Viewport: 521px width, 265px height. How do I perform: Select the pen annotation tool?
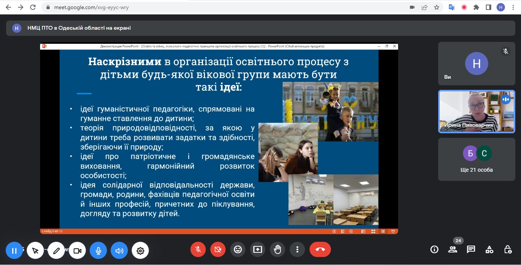(56, 251)
